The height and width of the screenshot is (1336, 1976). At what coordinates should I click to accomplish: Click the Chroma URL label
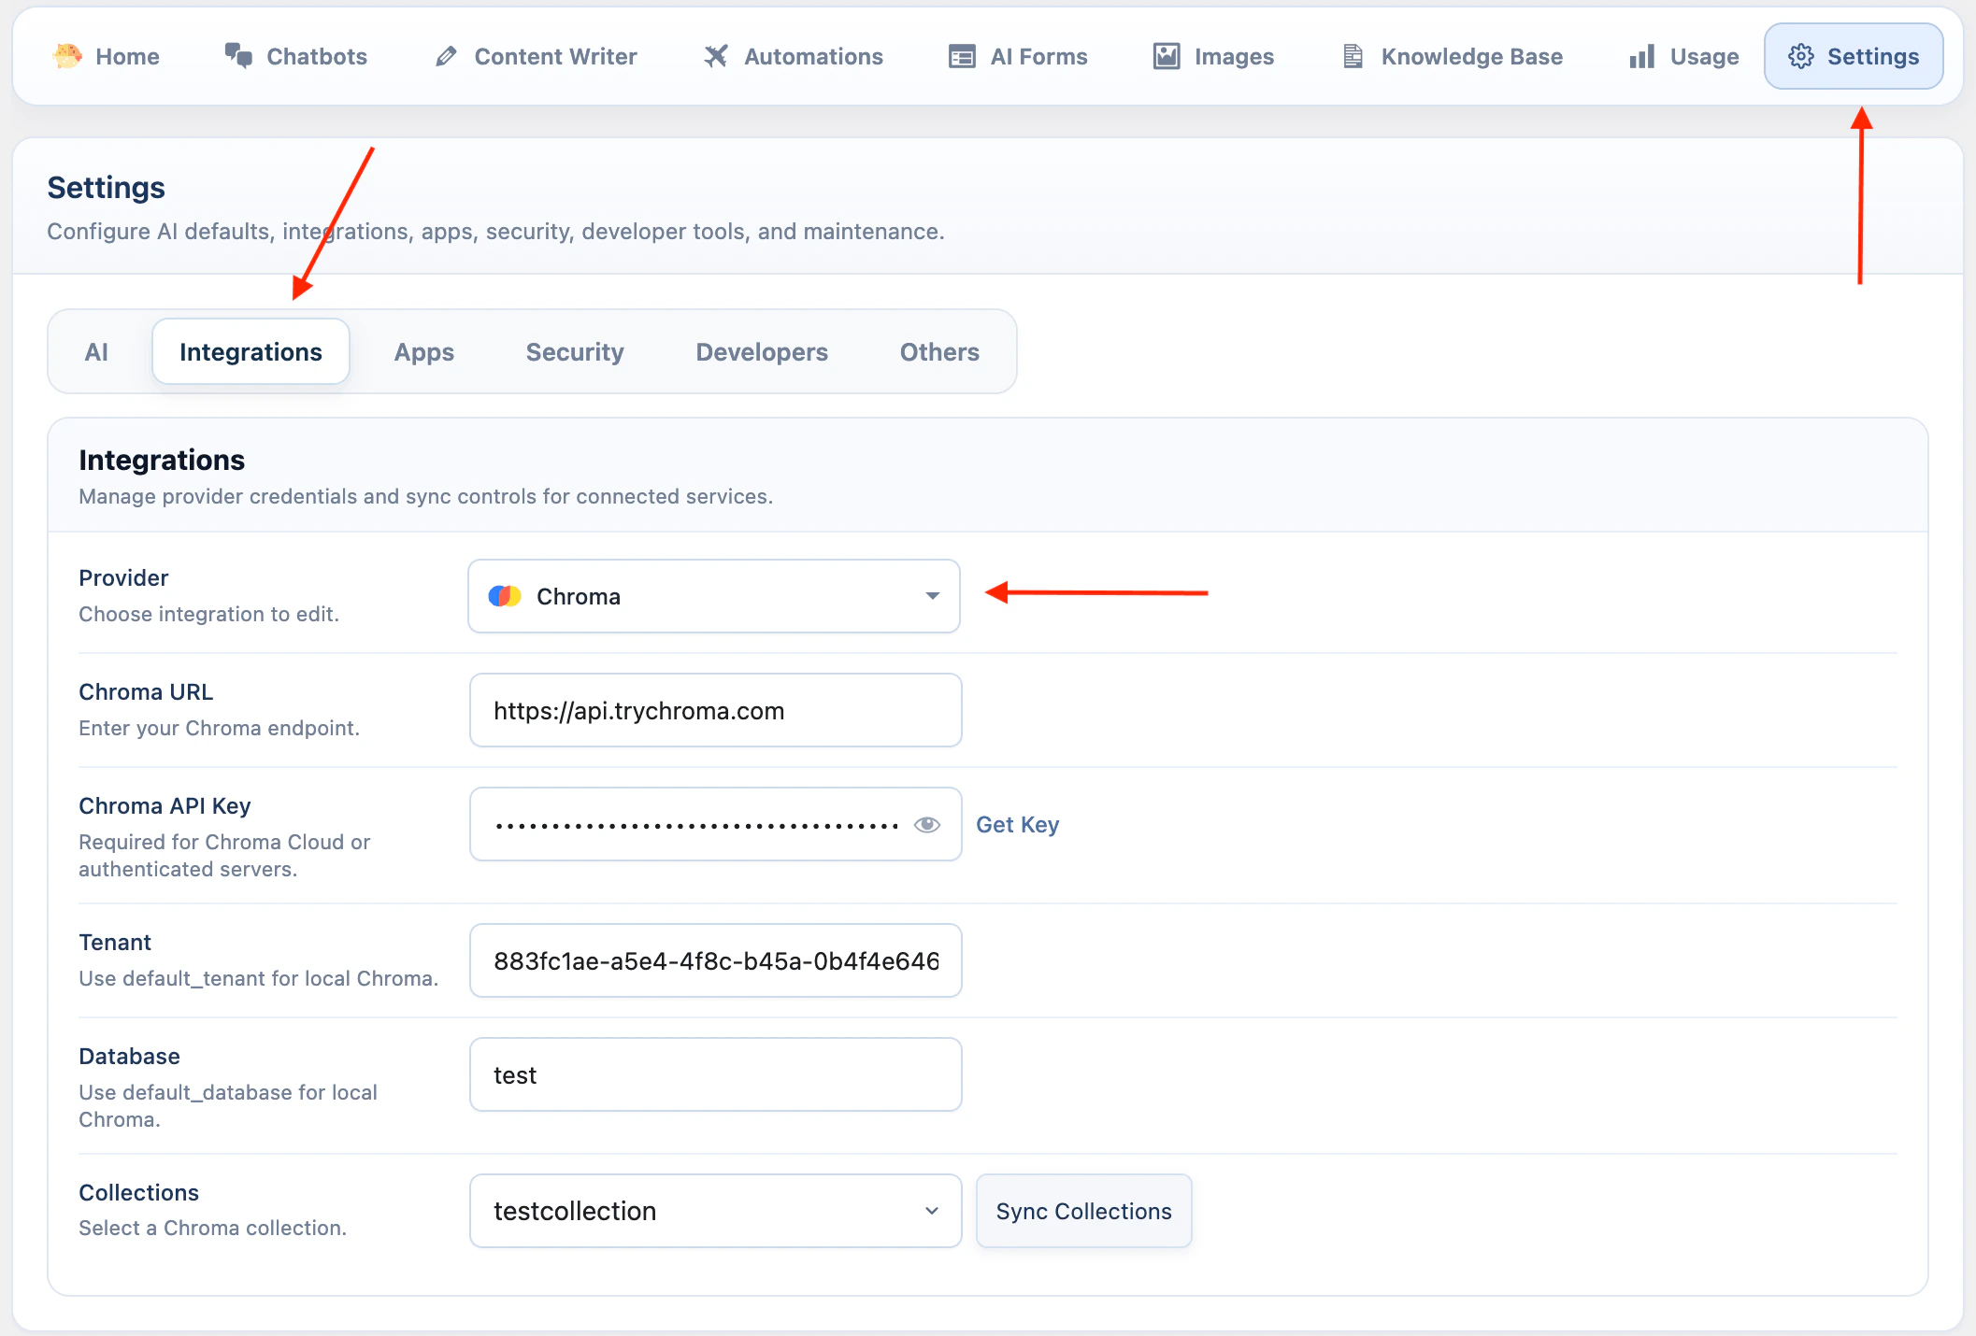click(146, 691)
